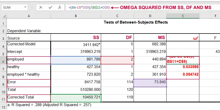Click the red 'DF' header cell

coord(117,37)
